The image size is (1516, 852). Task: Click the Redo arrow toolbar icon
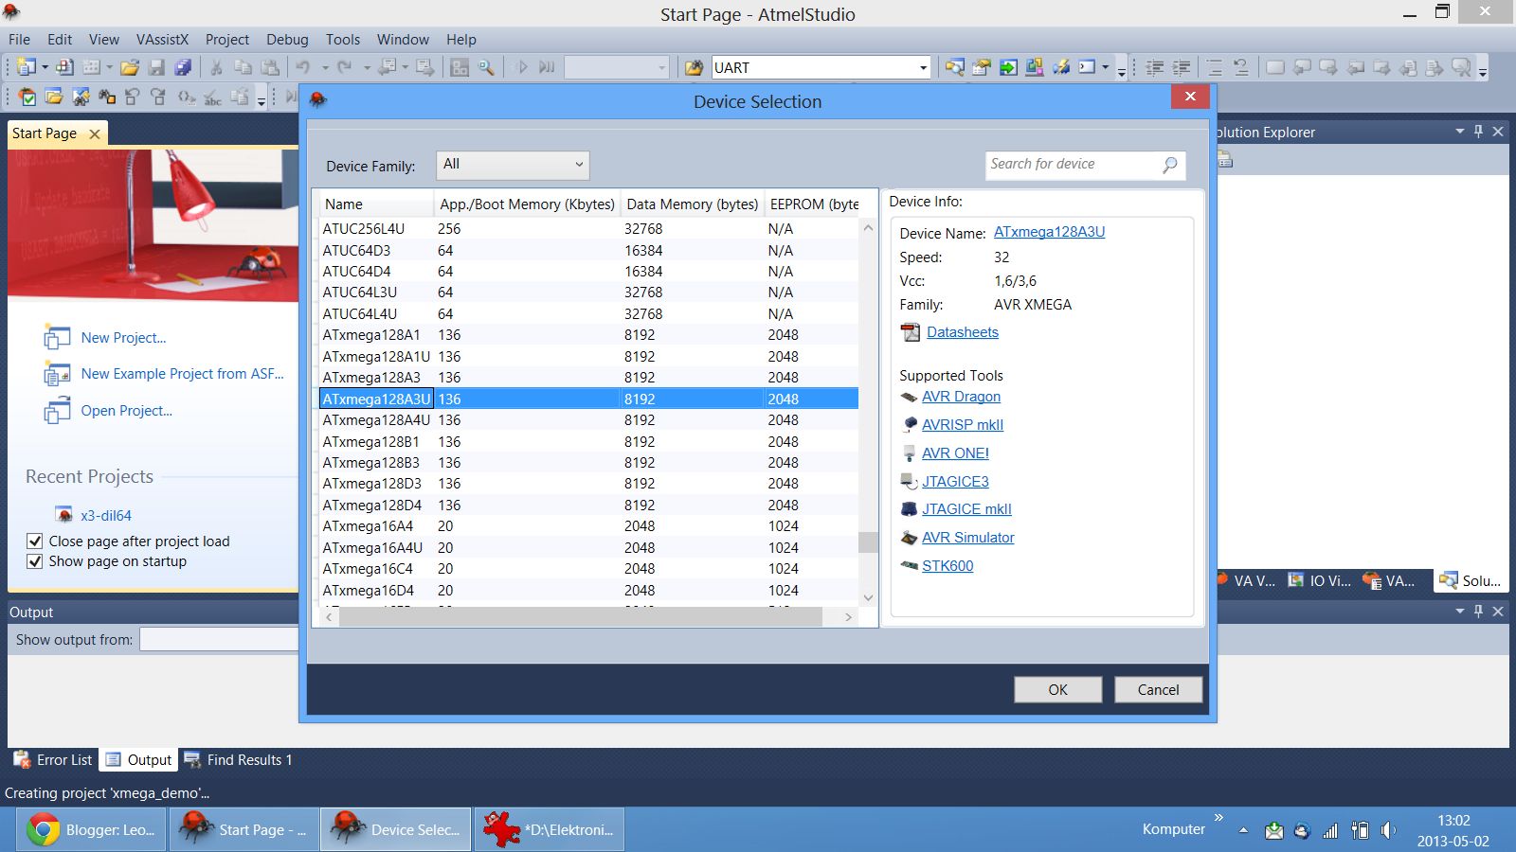[x=345, y=67]
